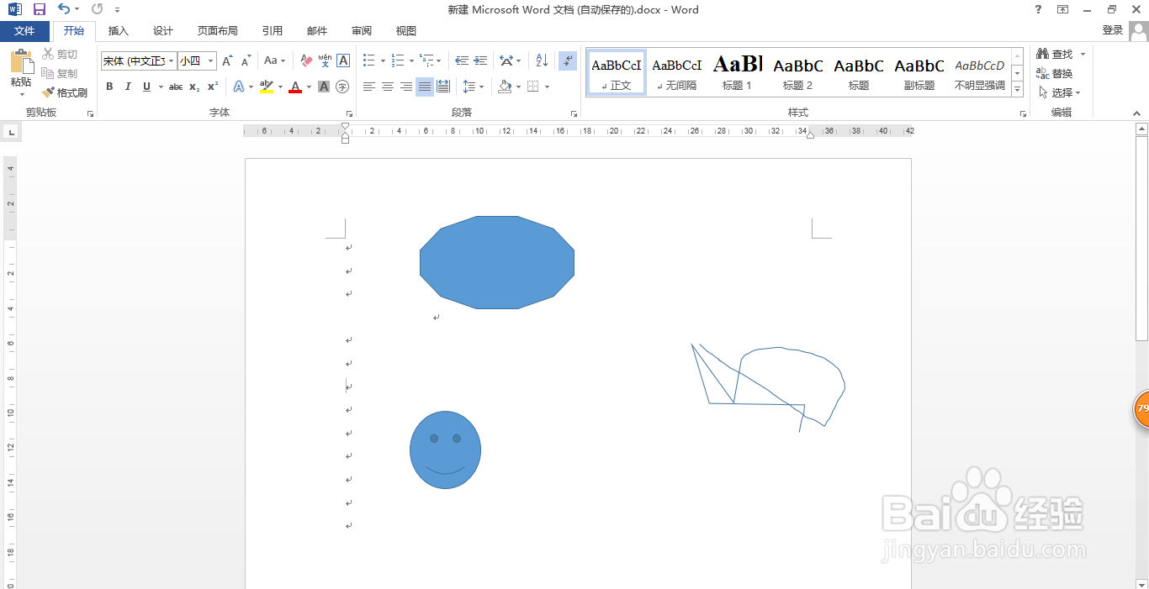Decrease font size with shrink font icon

246,60
